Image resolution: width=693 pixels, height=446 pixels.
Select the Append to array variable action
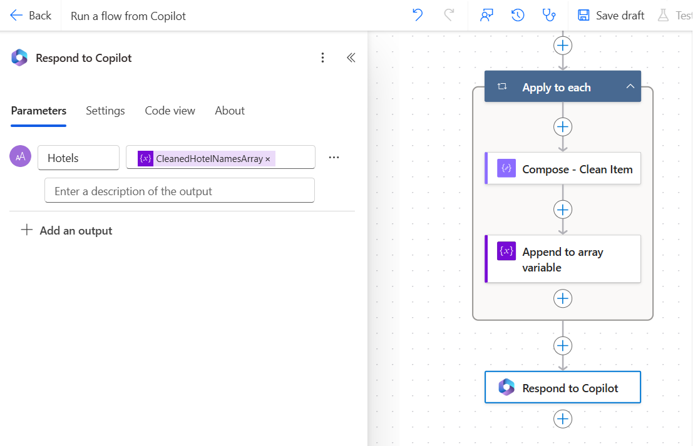(563, 259)
